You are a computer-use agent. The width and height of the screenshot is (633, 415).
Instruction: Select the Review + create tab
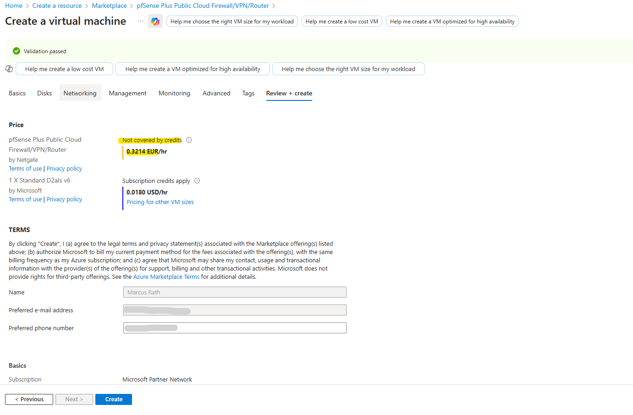[289, 93]
